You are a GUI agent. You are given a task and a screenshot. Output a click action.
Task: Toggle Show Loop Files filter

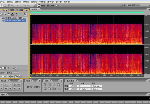click(x=5, y=76)
